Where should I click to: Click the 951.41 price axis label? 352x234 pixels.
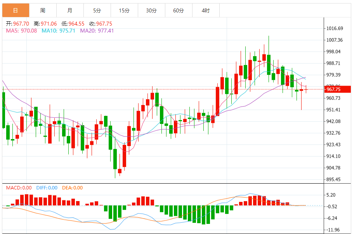click(333, 110)
